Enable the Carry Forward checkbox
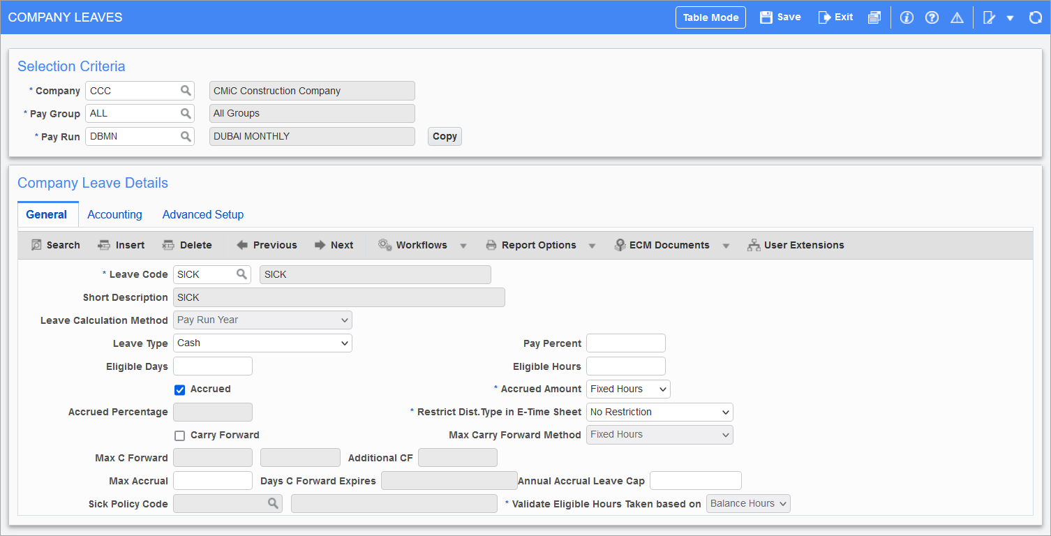1051x536 pixels. pos(180,435)
